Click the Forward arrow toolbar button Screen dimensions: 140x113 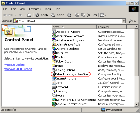20,15
